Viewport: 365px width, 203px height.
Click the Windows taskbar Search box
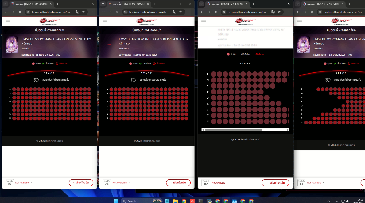141,201
